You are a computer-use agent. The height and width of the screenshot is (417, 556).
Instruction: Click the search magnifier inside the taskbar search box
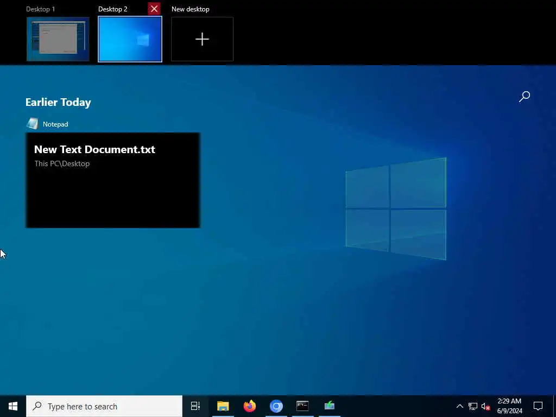coord(37,406)
